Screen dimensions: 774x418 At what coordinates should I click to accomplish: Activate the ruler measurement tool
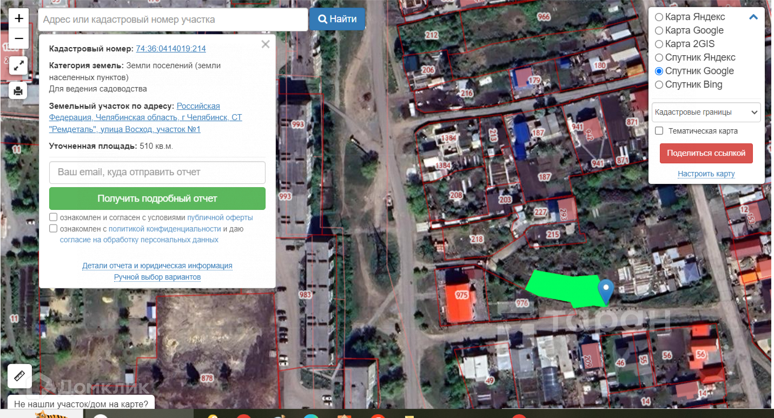pyautogui.click(x=19, y=376)
